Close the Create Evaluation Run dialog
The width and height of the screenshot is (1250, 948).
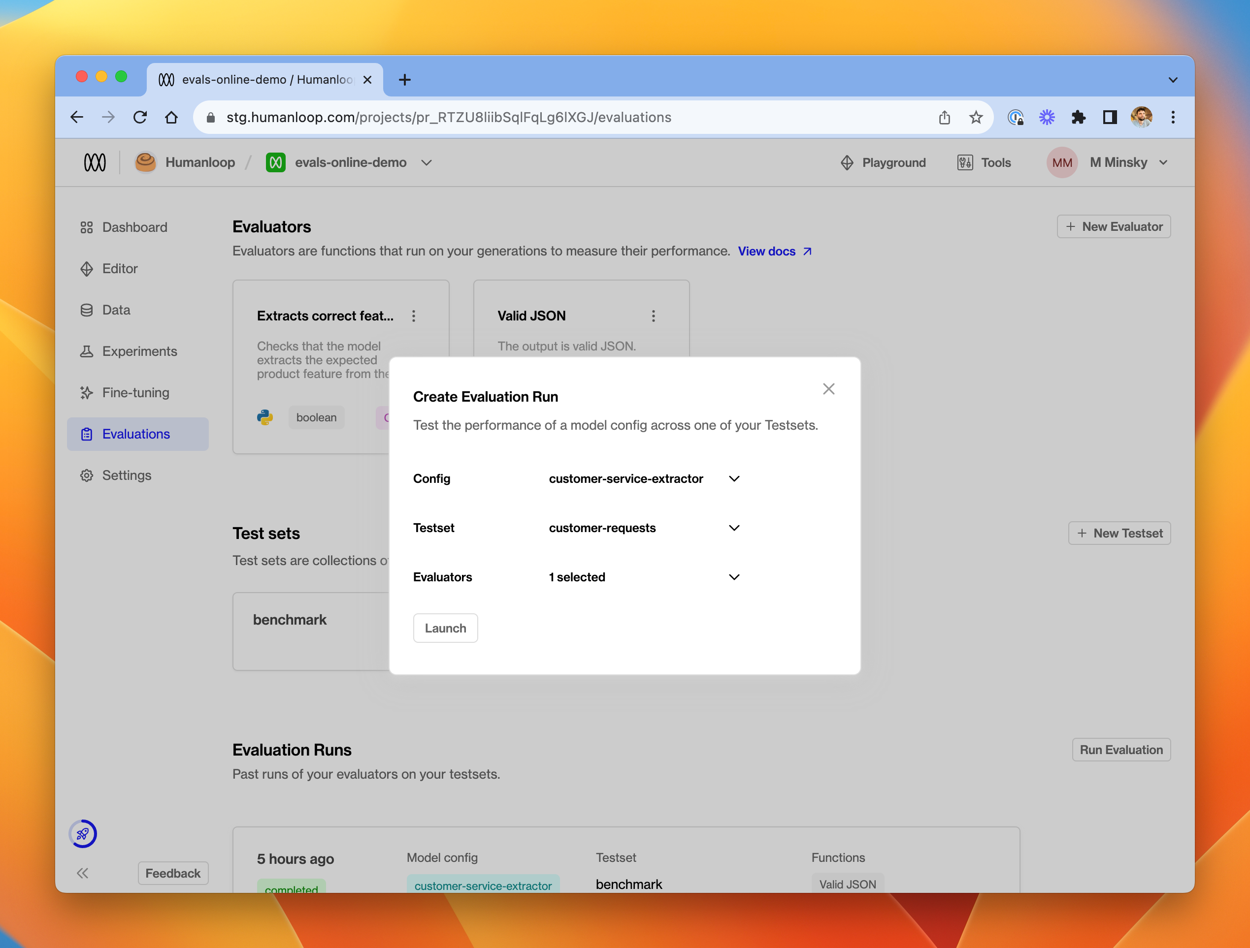coord(828,389)
